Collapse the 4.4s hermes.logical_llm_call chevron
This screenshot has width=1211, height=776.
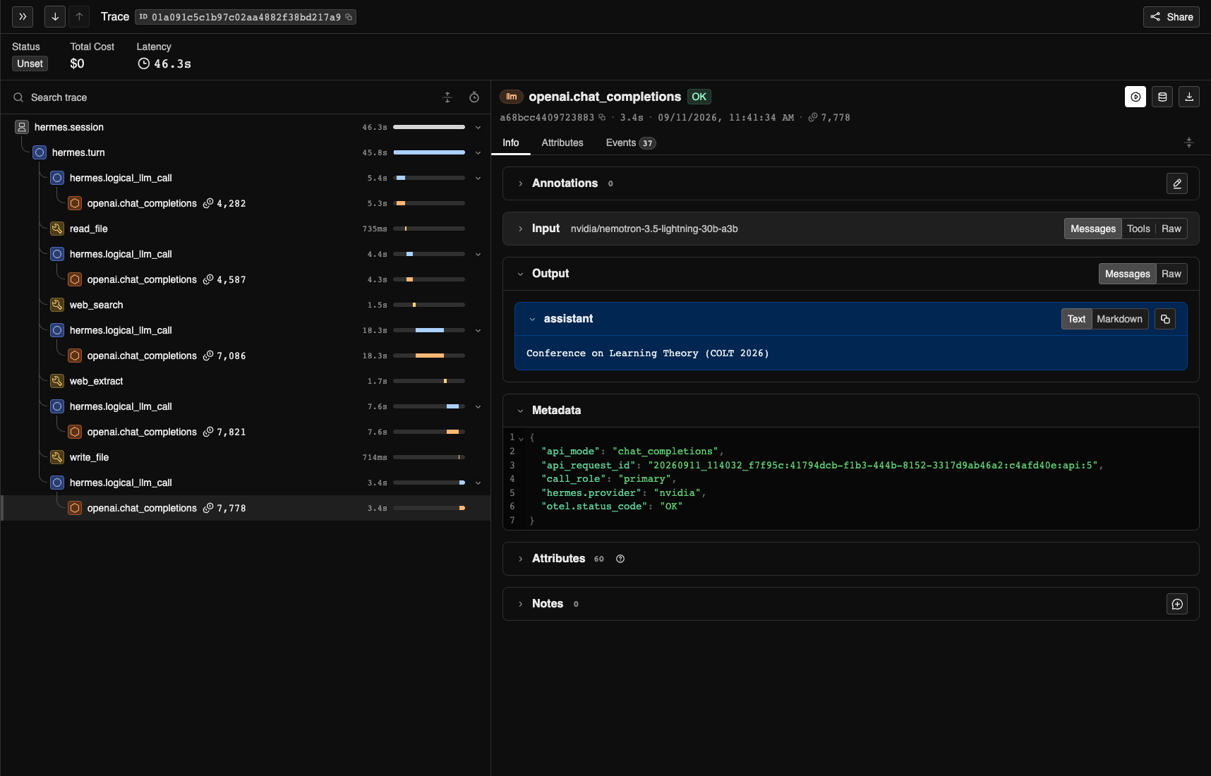tap(478, 255)
